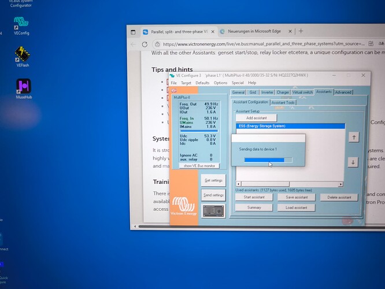Switch to the General tab
385x289 pixels.
point(238,92)
